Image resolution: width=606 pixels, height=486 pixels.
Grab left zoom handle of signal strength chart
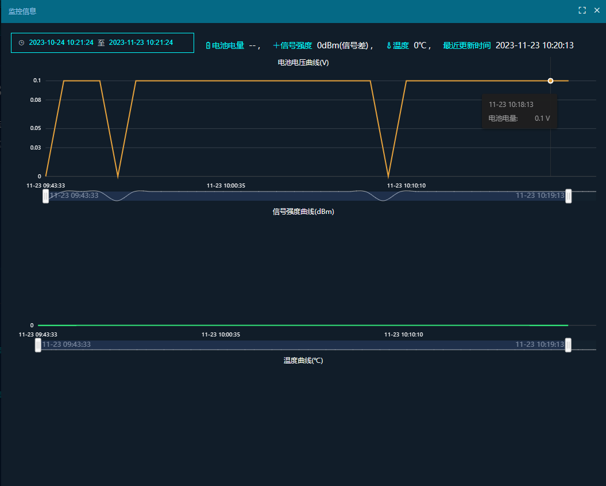(38, 345)
